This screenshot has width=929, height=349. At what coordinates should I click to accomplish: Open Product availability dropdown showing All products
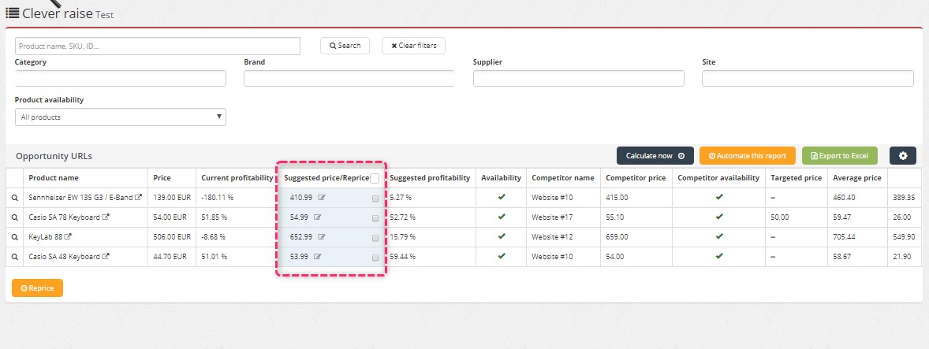tap(121, 117)
